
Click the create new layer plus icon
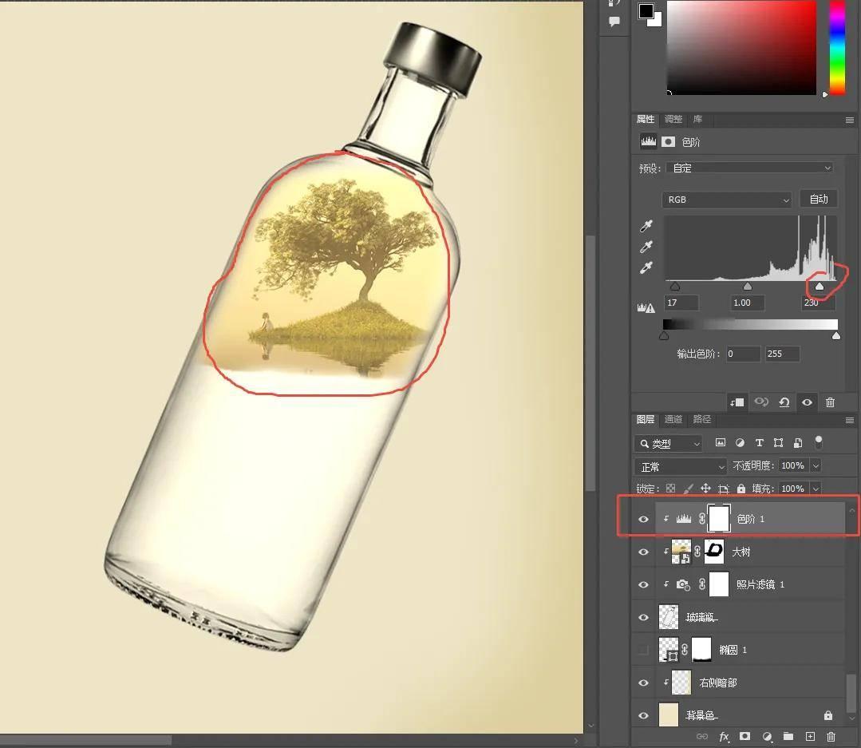(x=809, y=736)
